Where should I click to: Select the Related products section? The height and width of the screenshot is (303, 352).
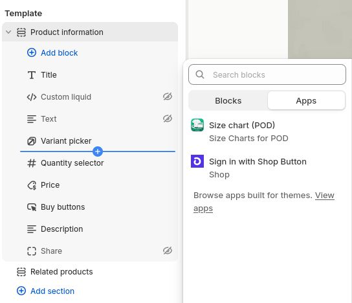point(90,272)
